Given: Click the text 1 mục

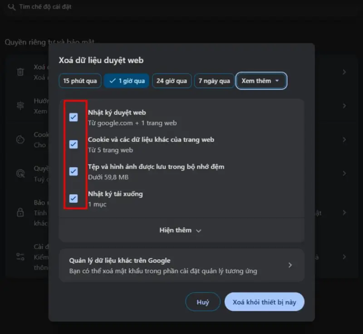Looking at the screenshot, I should [97, 204].
